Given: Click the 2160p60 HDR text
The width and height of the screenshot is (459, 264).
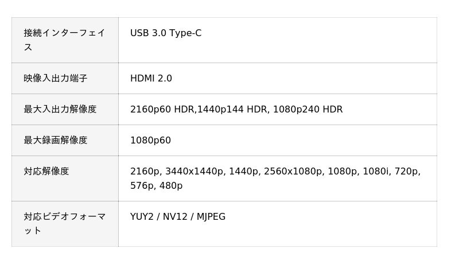Looking at the screenshot, I should [162, 110].
